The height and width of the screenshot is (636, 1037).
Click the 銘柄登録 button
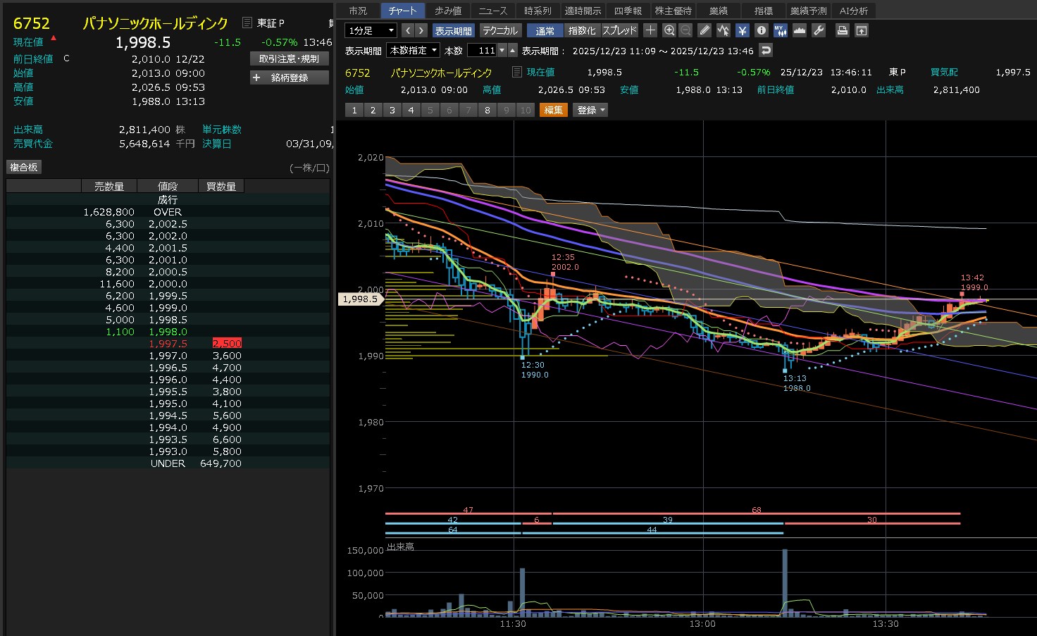pyautogui.click(x=290, y=77)
